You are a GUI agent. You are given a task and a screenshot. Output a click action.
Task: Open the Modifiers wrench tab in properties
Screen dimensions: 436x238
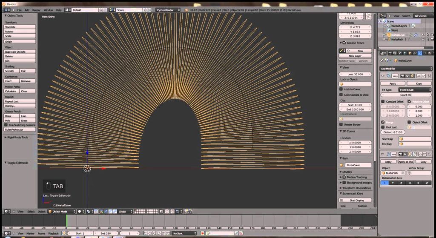click(x=419, y=53)
